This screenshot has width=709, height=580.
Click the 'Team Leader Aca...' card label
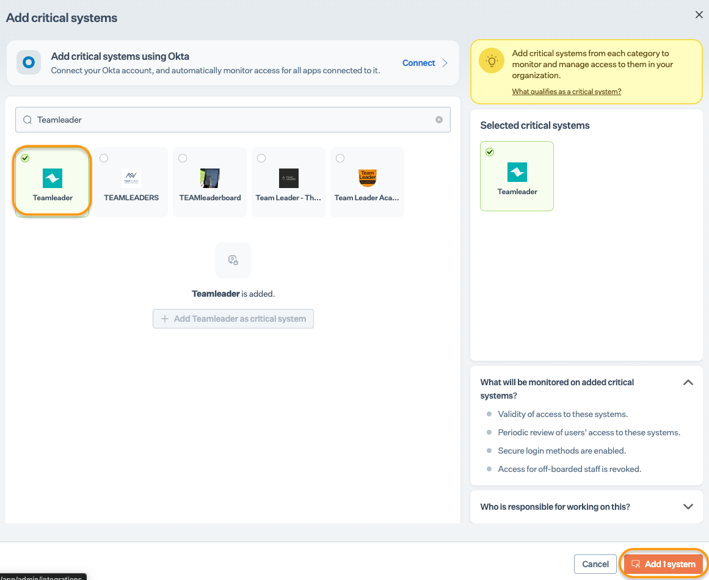366,198
